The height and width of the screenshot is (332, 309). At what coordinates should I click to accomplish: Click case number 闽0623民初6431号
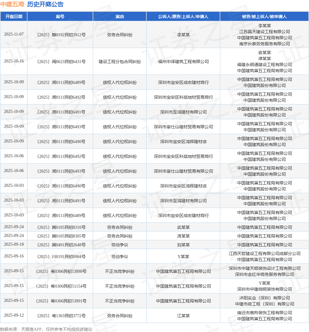click(61, 62)
